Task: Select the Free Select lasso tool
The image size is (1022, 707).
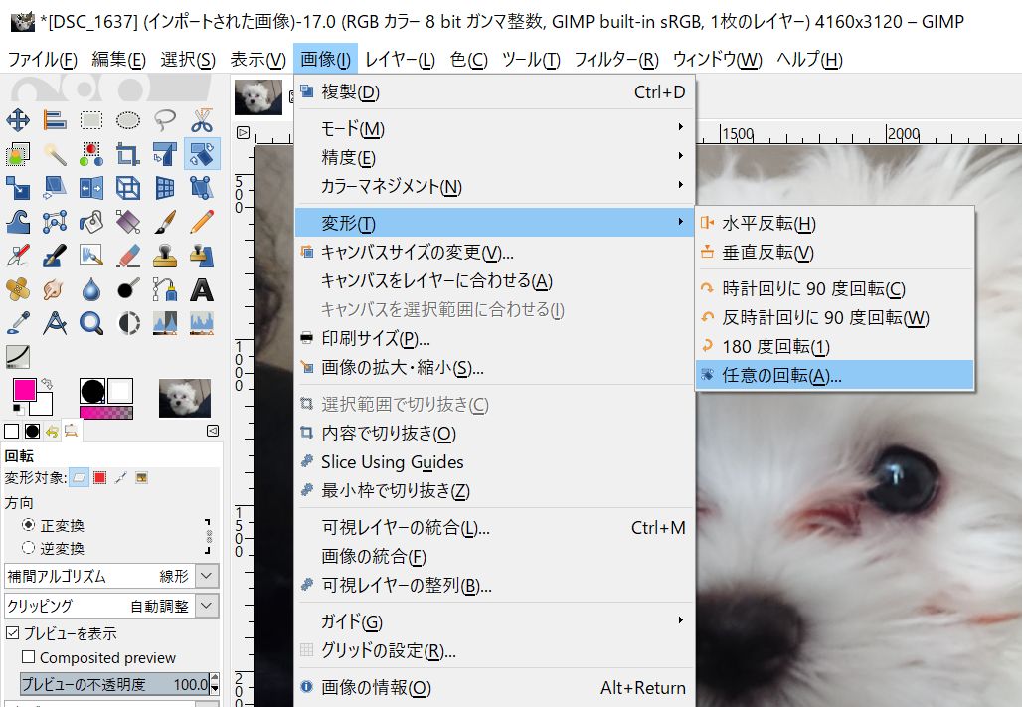Action: point(165,120)
